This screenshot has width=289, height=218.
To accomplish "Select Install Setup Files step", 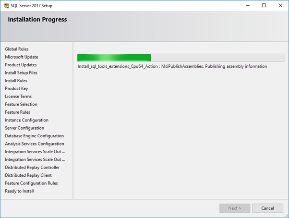I will point(21,73).
